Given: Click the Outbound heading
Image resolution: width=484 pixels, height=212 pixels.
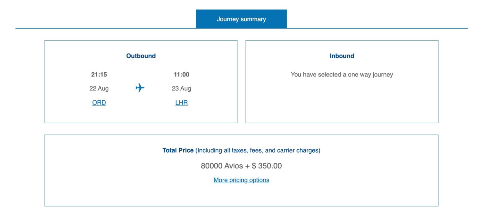Looking at the screenshot, I should (x=141, y=56).
